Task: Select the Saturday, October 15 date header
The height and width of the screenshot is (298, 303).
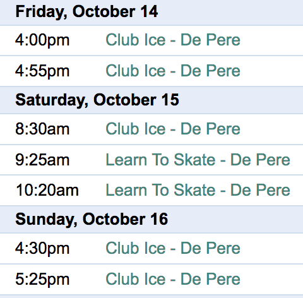Action: 97,100
